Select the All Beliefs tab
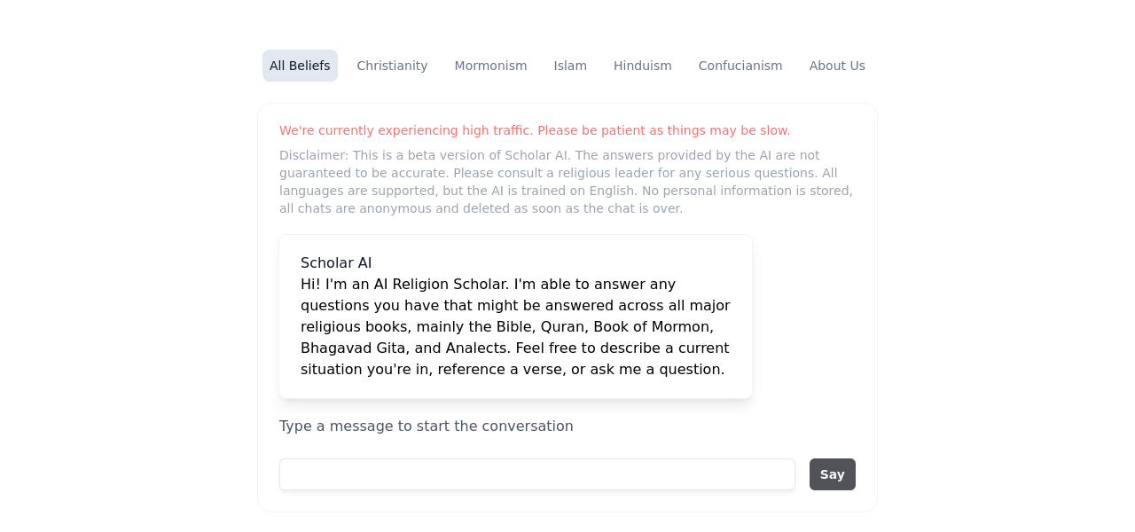Image resolution: width=1135 pixels, height=532 pixels. tap(300, 66)
